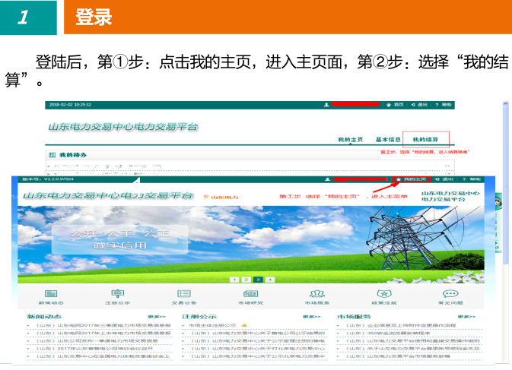This screenshot has height=370, width=512.
Task: Click the 常见问题 chat bubble icon
Action: pyautogui.click(x=450, y=293)
